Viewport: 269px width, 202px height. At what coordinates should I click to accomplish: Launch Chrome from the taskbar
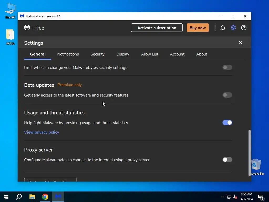[x=45, y=197]
